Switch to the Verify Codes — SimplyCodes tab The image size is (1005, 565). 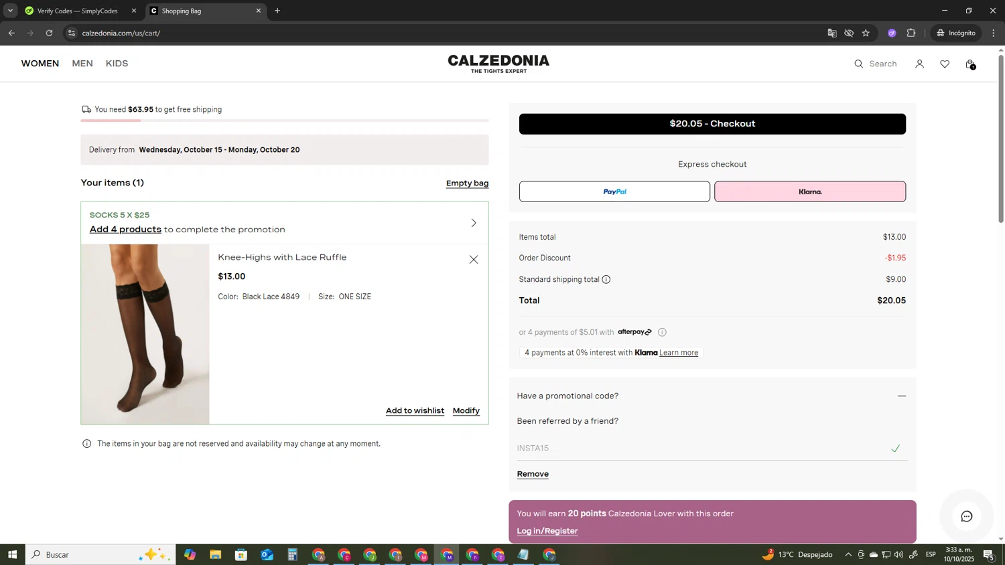[x=76, y=11]
